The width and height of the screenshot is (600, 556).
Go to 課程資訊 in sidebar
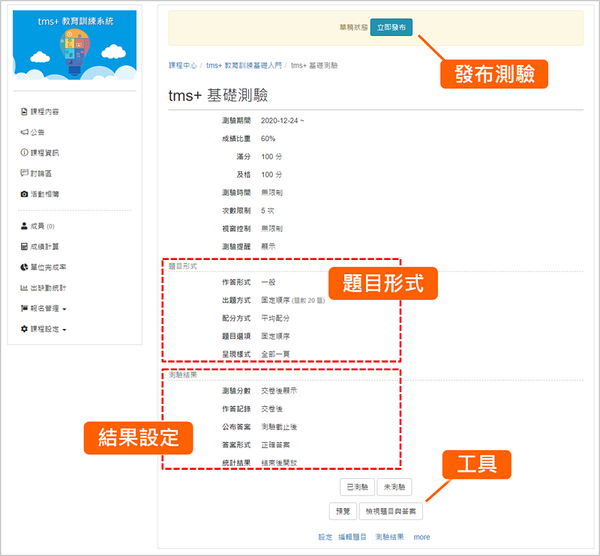click(40, 153)
